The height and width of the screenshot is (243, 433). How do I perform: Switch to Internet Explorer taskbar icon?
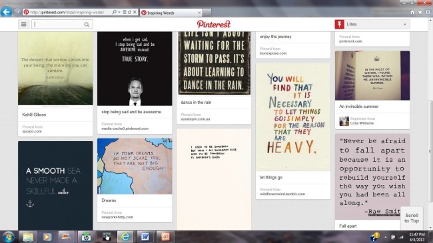pos(125,237)
